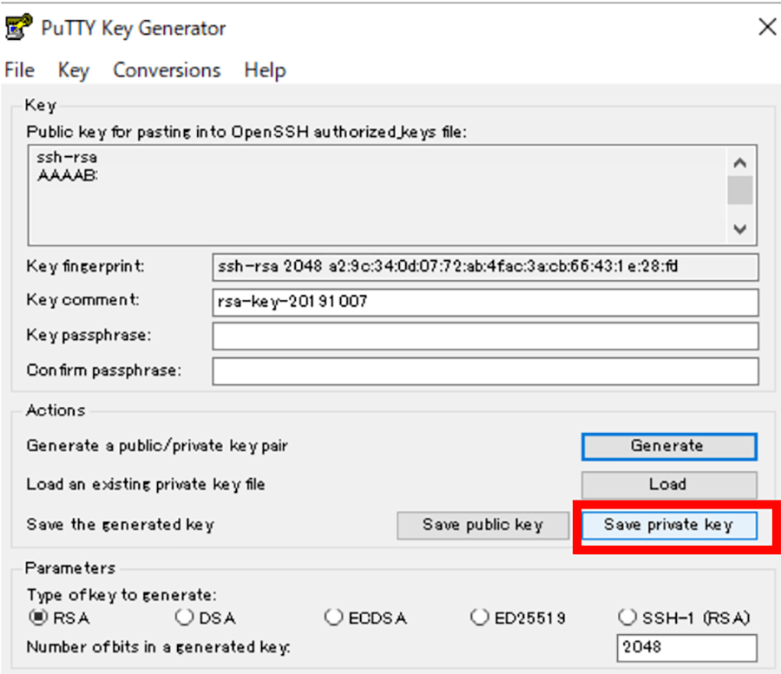Click the public key box scroll-down arrow
This screenshot has width=781, height=674.
tap(739, 229)
